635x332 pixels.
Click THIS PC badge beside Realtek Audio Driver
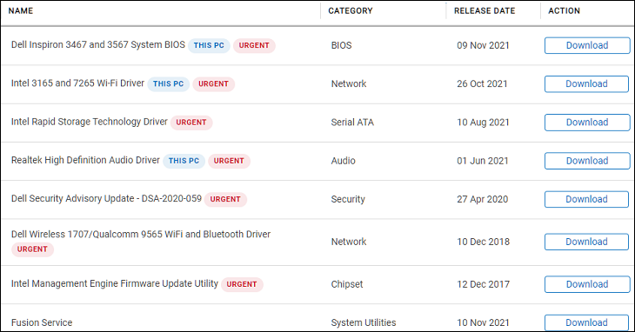click(x=184, y=161)
